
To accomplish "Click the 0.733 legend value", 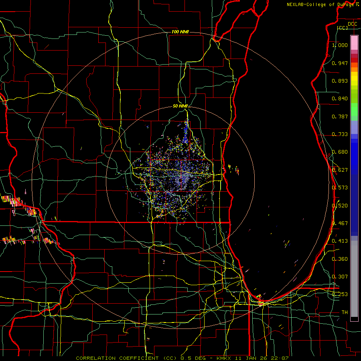I will [x=340, y=134].
